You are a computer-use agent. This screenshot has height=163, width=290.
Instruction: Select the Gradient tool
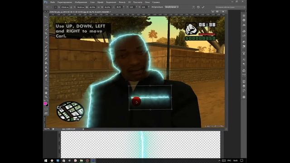(x=46, y=63)
